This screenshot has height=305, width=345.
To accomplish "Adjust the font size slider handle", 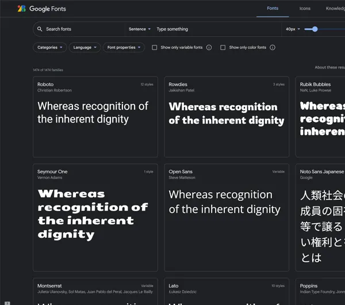I will click(x=315, y=29).
